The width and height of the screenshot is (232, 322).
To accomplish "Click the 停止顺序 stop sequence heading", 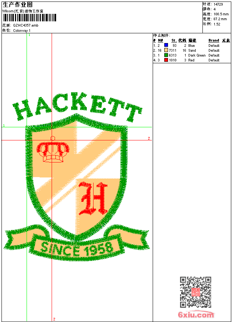I will click(x=162, y=35).
